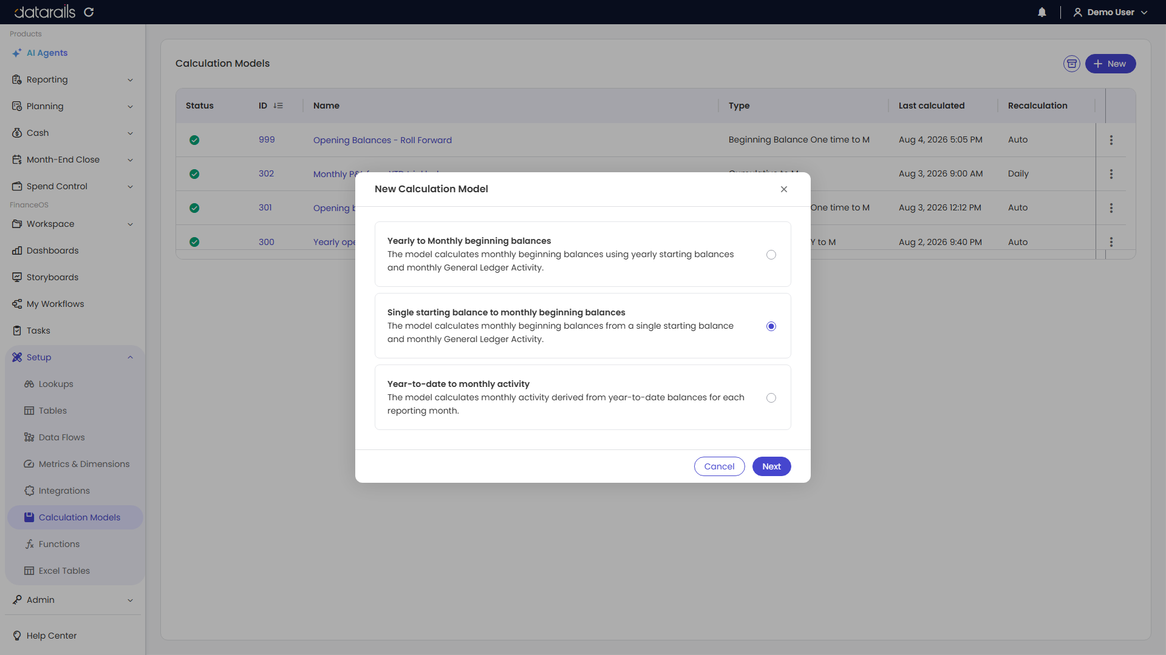Open row actions for model 301

pos(1111,208)
